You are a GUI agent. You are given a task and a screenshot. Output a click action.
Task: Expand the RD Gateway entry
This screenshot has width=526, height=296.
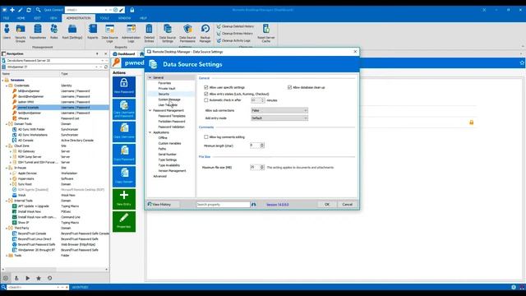[x=11, y=151]
